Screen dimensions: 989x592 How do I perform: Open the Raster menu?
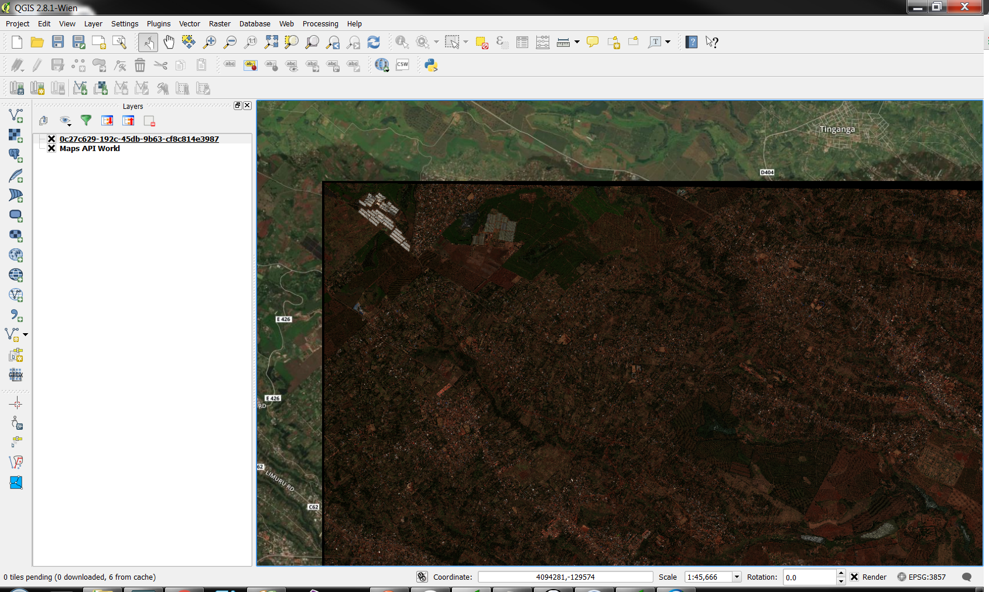[x=220, y=24]
